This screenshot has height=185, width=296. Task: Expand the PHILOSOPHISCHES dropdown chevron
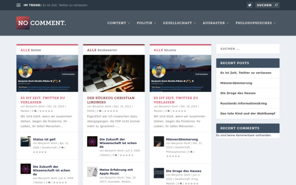(x=275, y=23)
